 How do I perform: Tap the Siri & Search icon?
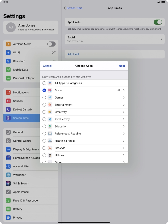(8, 183)
